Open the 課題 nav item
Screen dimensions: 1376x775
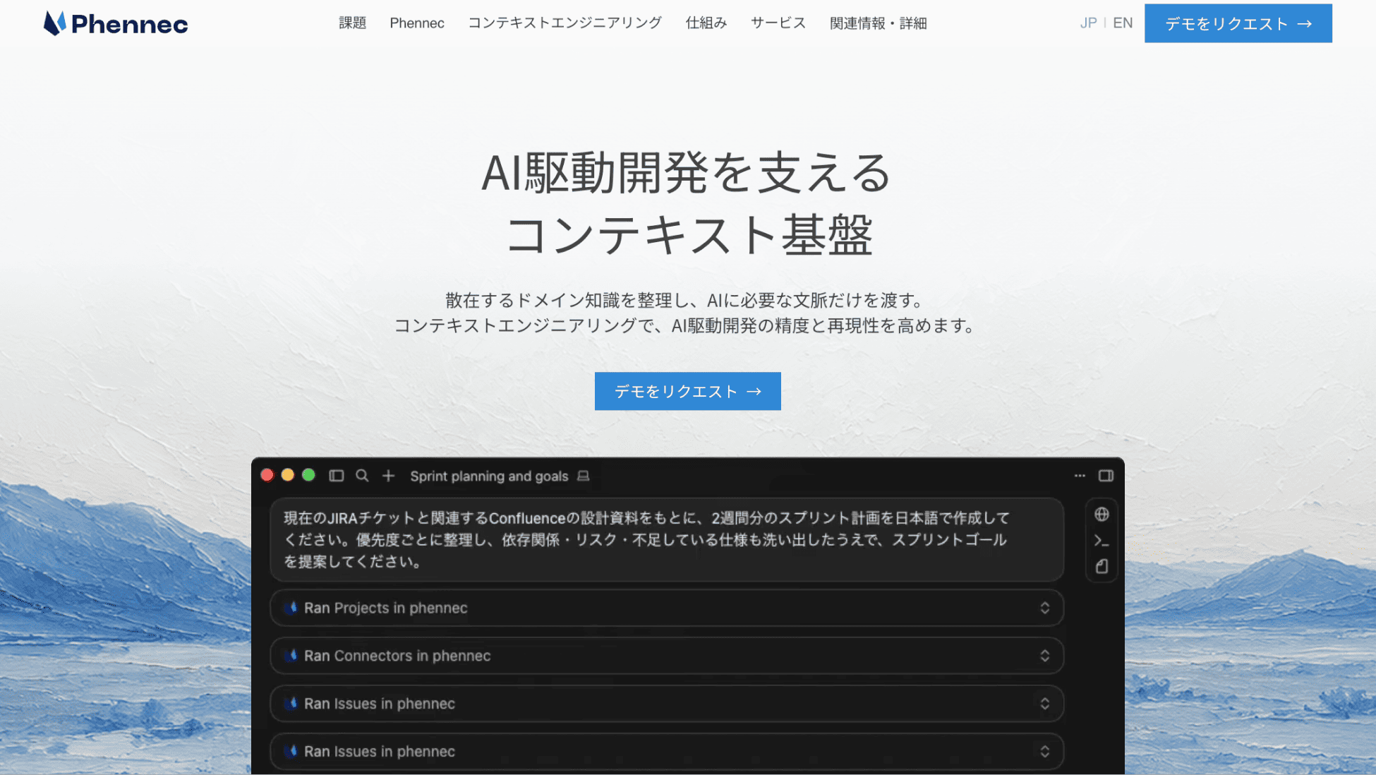[352, 23]
